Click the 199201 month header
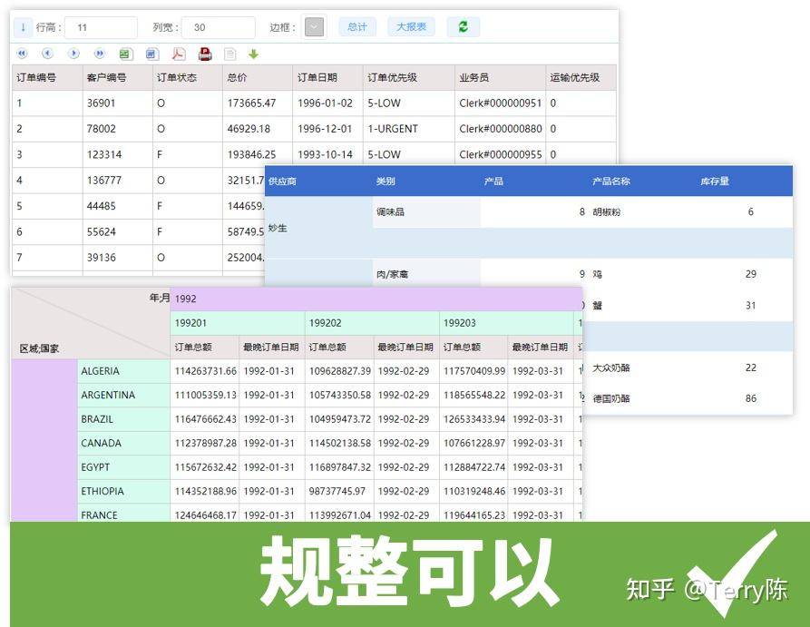810x627 pixels. 238,323
